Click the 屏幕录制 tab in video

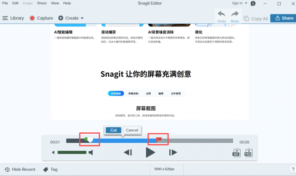(133, 94)
